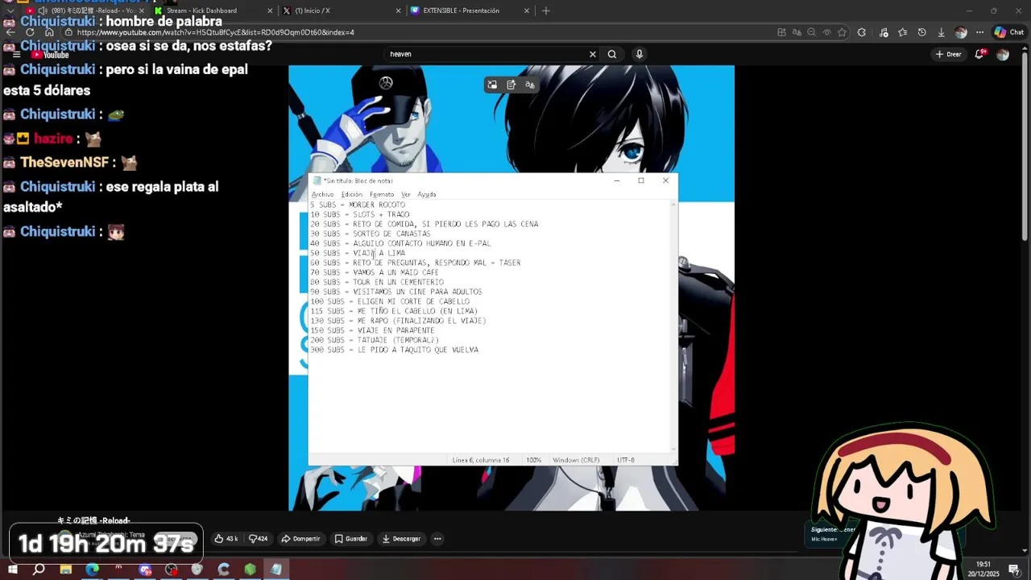1031x580 pixels.
Task: Click the translate page icon in address bar
Action: [797, 32]
